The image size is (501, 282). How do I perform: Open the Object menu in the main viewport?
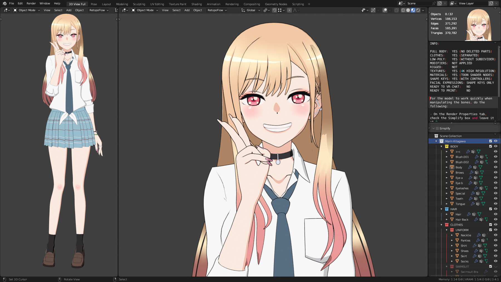(198, 10)
